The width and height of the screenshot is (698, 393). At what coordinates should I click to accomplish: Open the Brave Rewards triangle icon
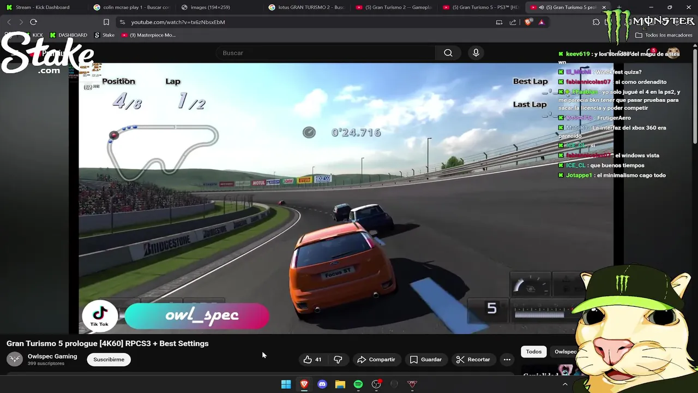click(541, 22)
